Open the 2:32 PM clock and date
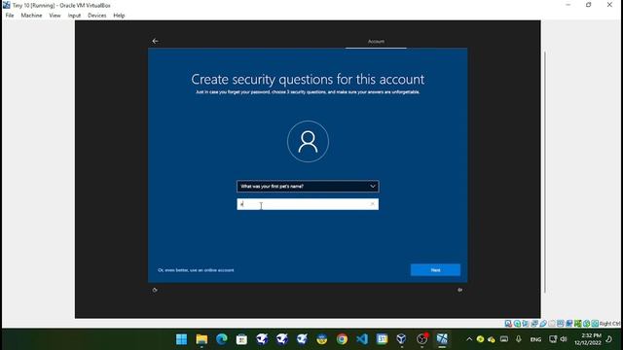 [587, 339]
